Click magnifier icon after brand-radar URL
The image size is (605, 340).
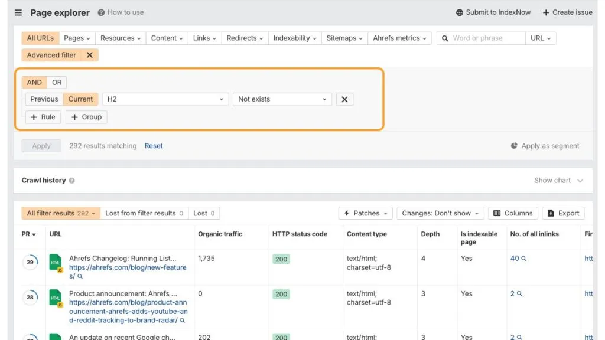[x=182, y=321]
